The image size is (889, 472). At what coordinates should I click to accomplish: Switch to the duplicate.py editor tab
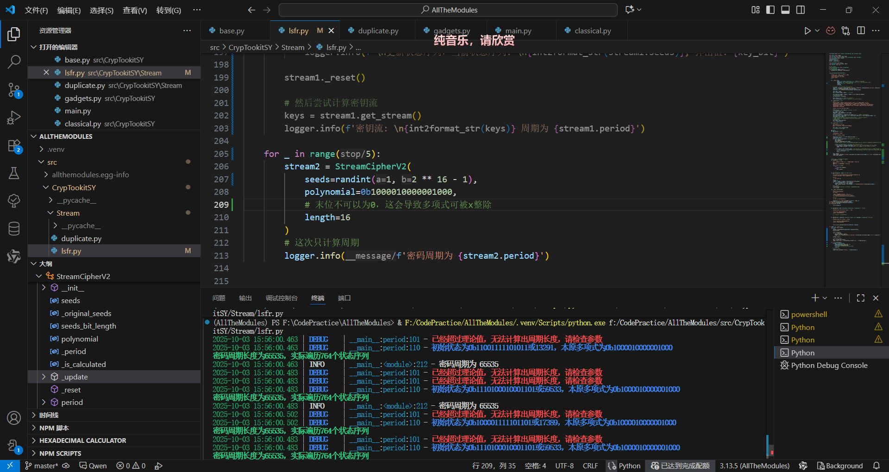pyautogui.click(x=378, y=31)
